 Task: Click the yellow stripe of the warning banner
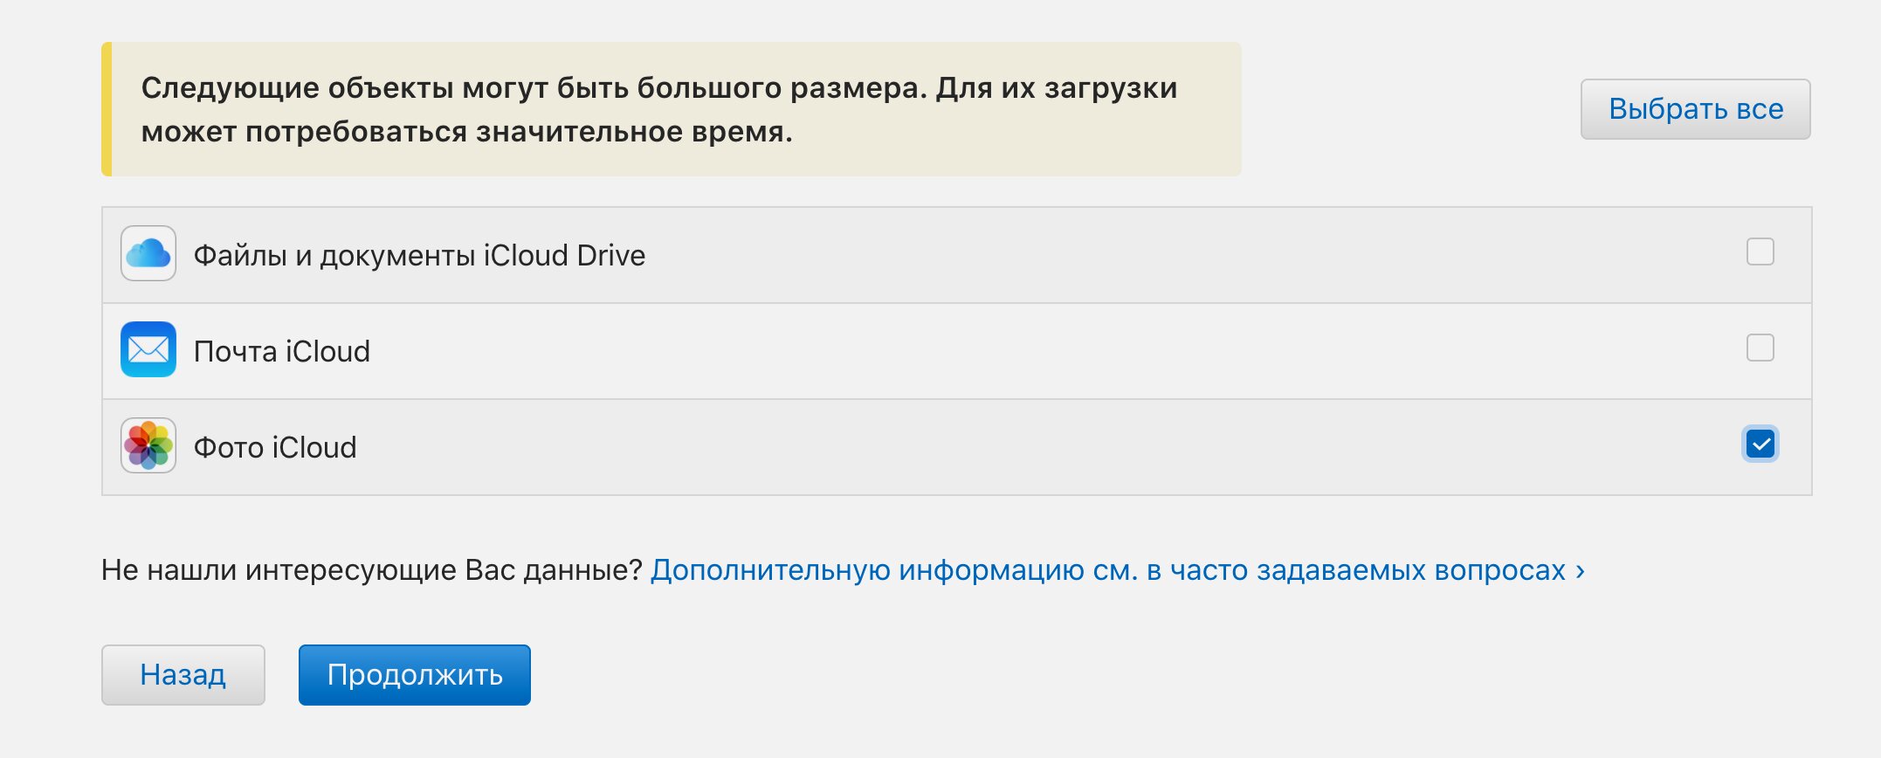click(107, 109)
